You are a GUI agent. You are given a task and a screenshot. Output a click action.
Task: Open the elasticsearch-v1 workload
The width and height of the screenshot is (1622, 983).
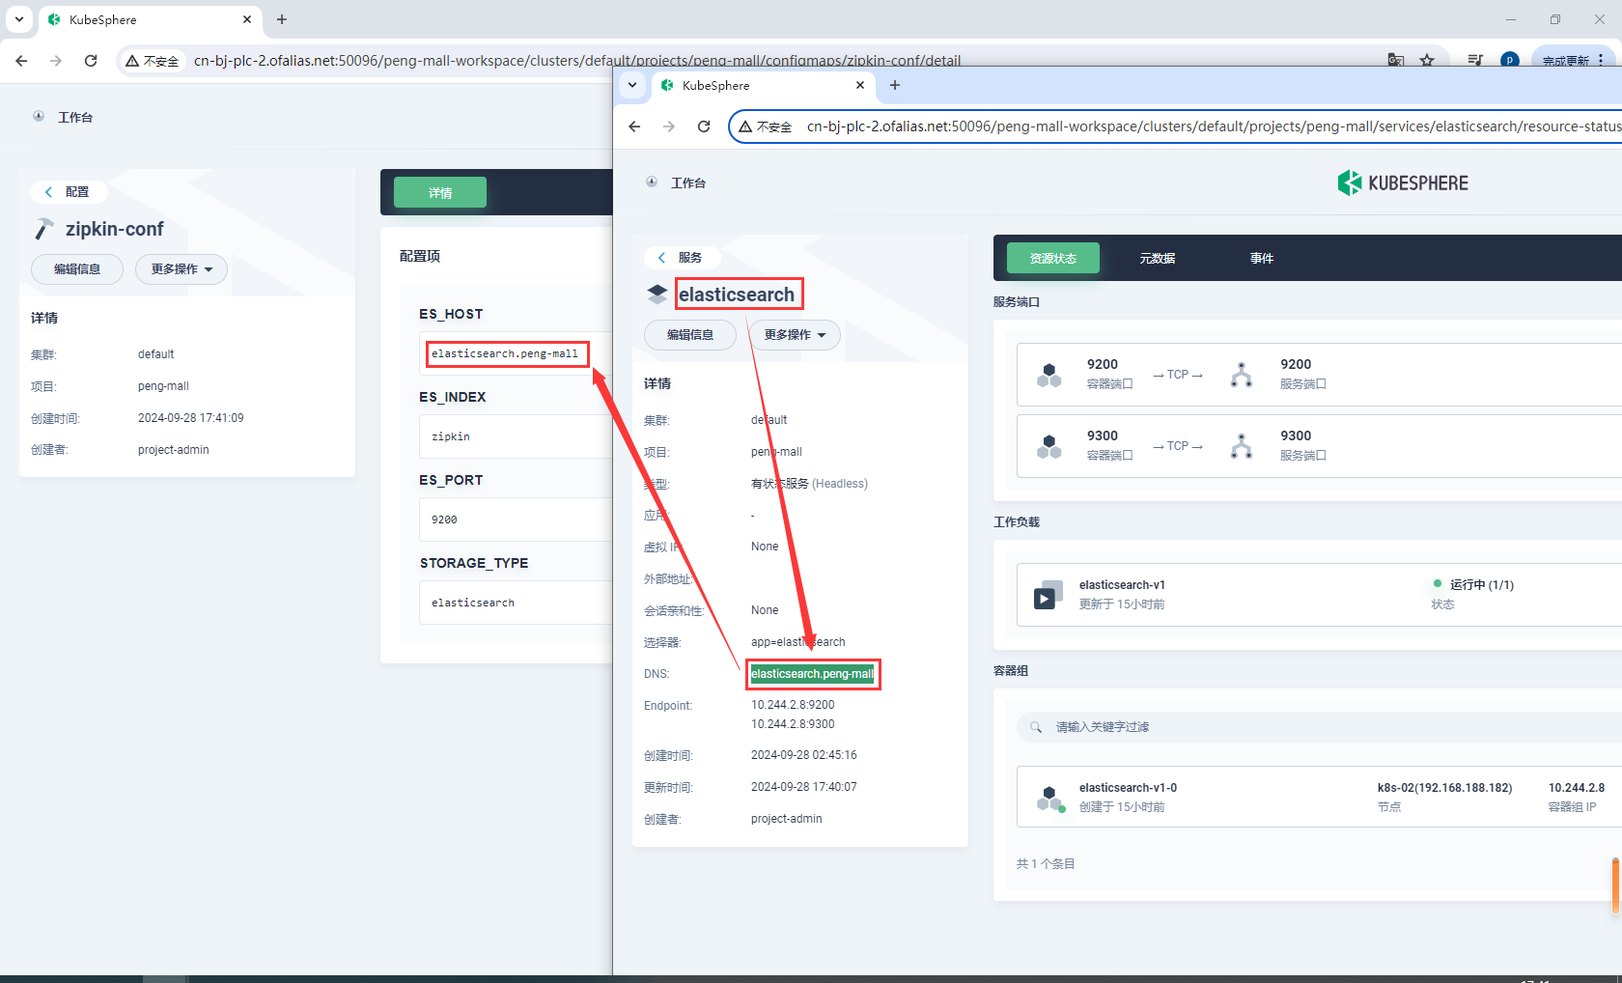click(x=1122, y=585)
